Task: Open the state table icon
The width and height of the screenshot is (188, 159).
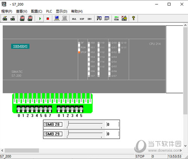Action: [x=107, y=18]
